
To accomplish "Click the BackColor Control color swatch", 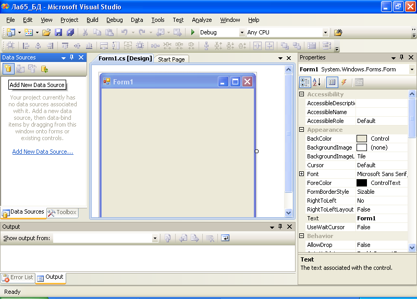I will click(362, 139).
